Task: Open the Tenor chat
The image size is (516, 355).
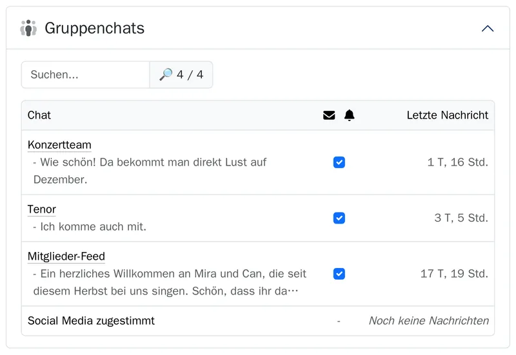Action: (41, 209)
